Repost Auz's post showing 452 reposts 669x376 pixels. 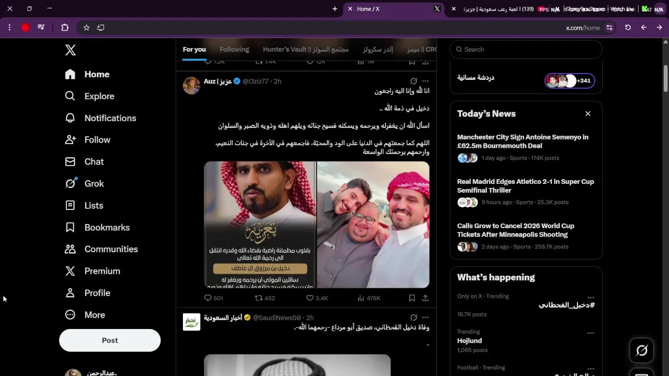[x=264, y=298]
